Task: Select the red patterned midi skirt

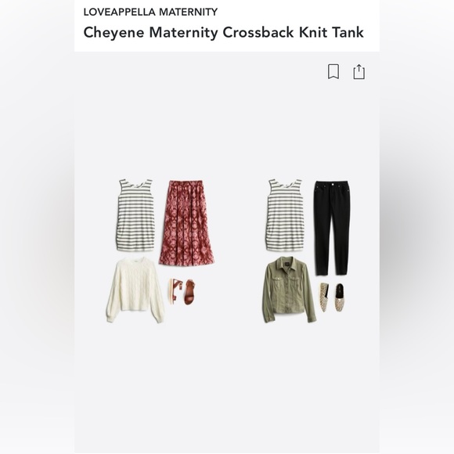Action: click(186, 222)
